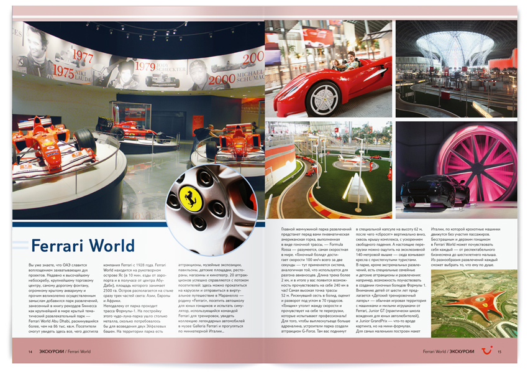Click the 1979 Jody Scheckter banner text
This screenshot has width=528, height=375.
click(160, 67)
